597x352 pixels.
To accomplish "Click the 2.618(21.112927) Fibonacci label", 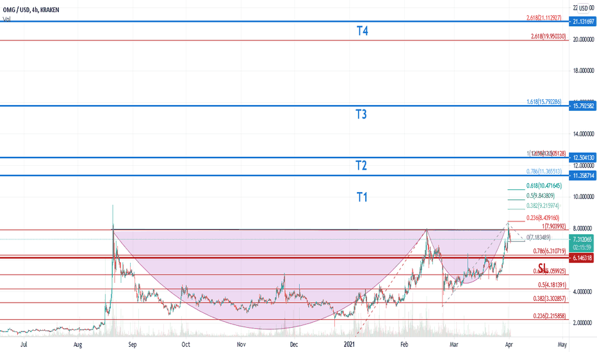I will pos(544,17).
